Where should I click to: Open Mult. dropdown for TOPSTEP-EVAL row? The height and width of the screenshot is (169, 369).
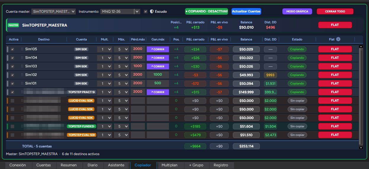[104, 135]
